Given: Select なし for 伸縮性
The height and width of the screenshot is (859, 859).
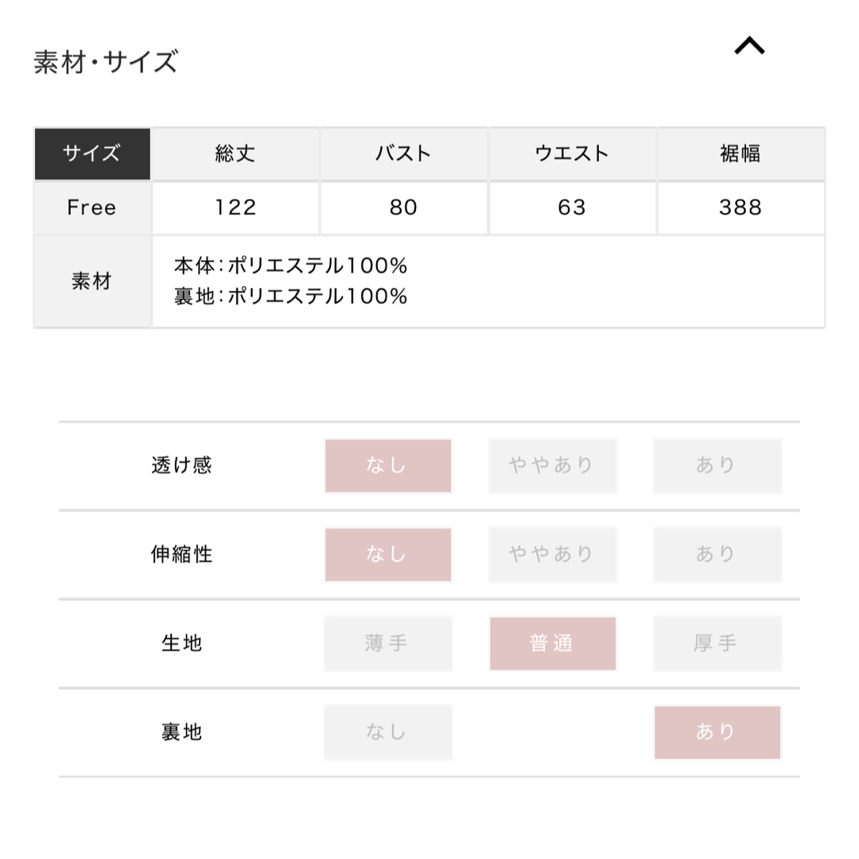Looking at the screenshot, I should click(388, 554).
